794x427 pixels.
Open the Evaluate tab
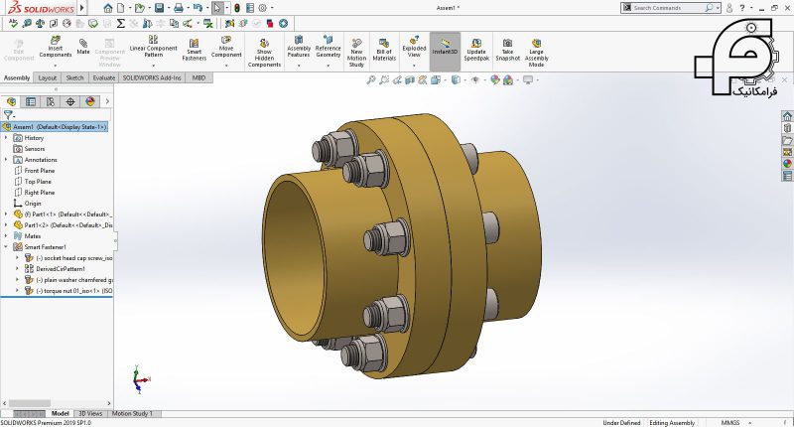click(103, 77)
